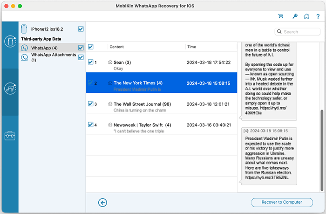Toggle the WhatsApp (4) checkbox
This screenshot has width=326, height=214.
[81, 48]
